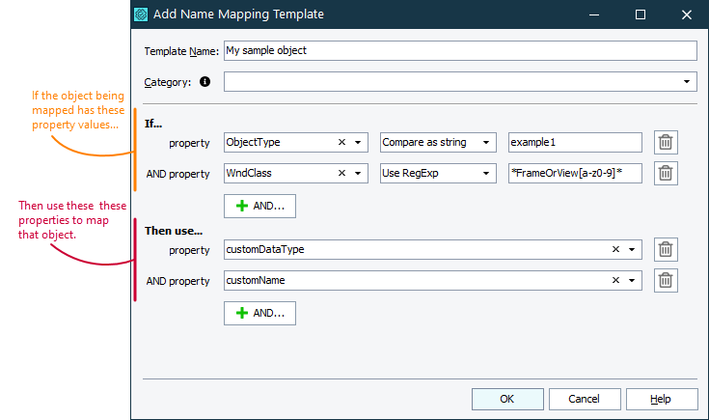The width and height of the screenshot is (709, 420).
Task: Clear the customName property value
Action: click(x=616, y=281)
